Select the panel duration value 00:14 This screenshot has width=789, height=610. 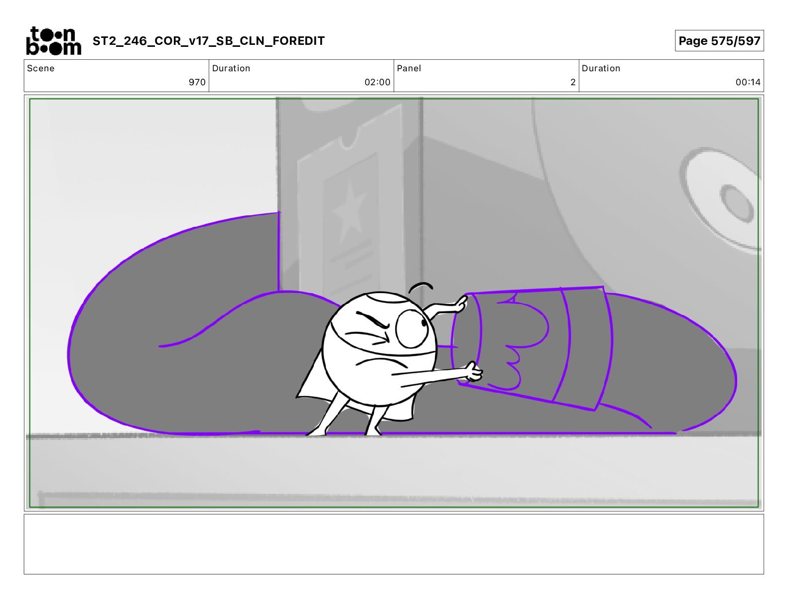(x=748, y=82)
